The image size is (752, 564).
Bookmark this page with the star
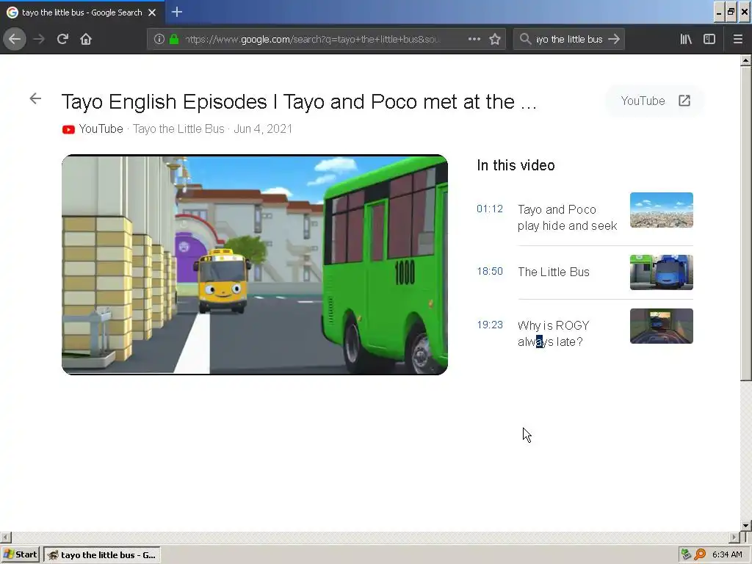[495, 39]
